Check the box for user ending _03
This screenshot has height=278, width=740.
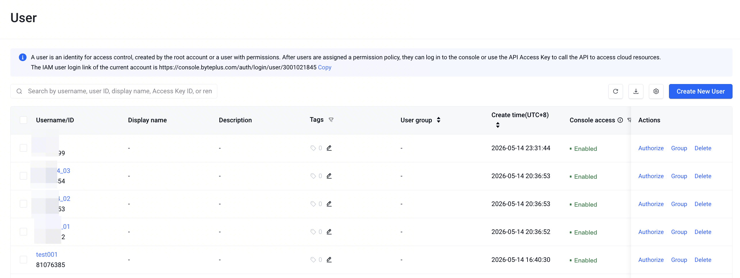pos(23,176)
